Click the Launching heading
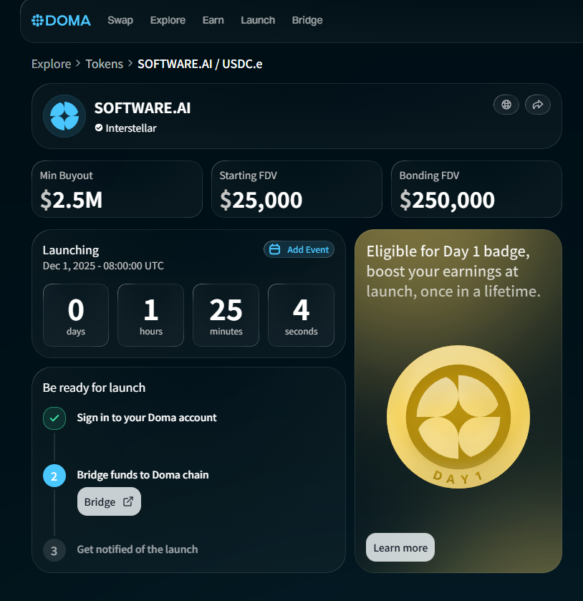 tap(71, 250)
